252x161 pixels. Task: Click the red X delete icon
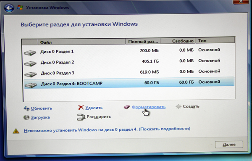coord(81,108)
